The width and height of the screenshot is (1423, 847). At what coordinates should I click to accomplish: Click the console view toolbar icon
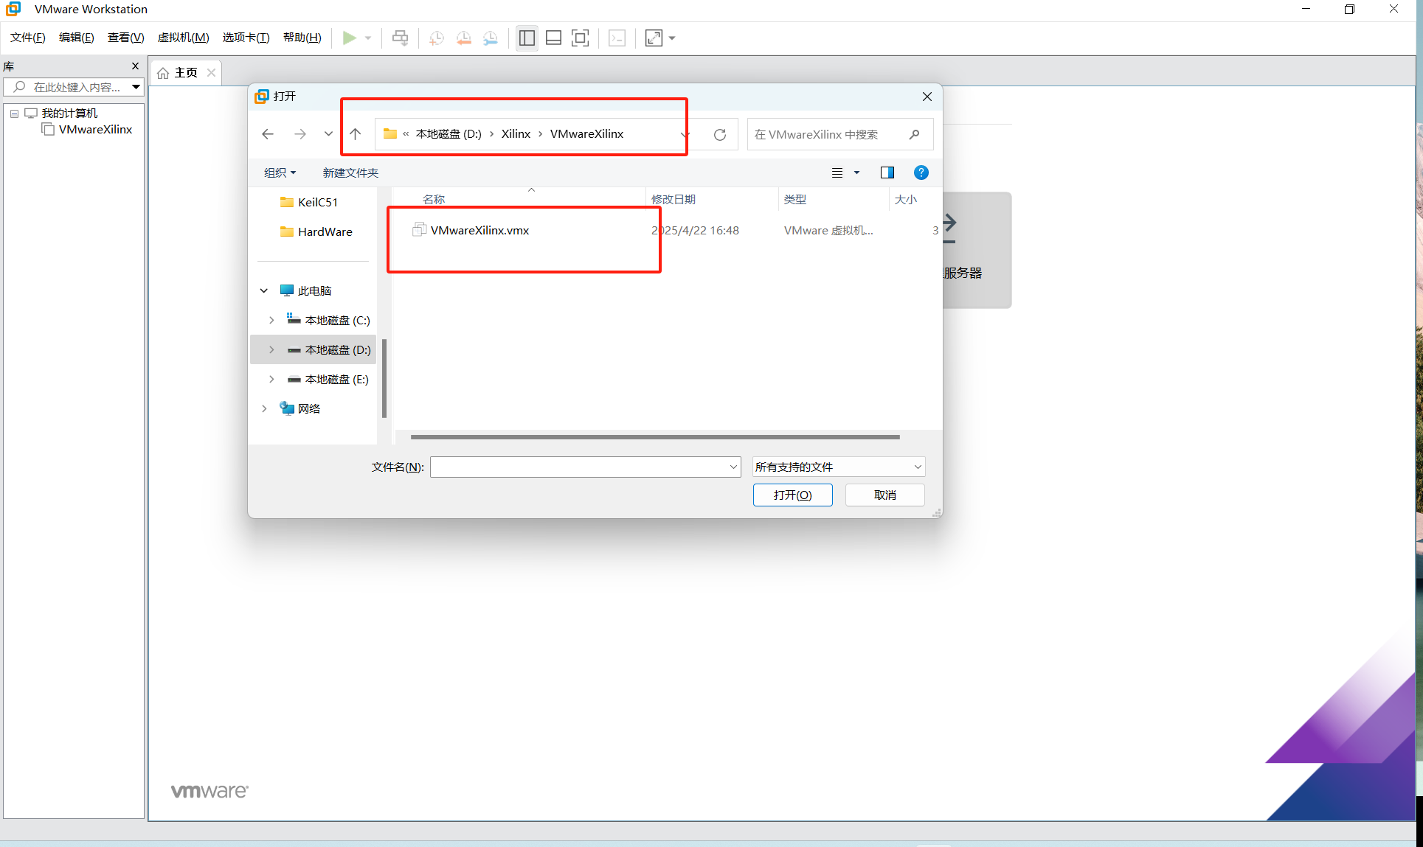[x=617, y=38]
